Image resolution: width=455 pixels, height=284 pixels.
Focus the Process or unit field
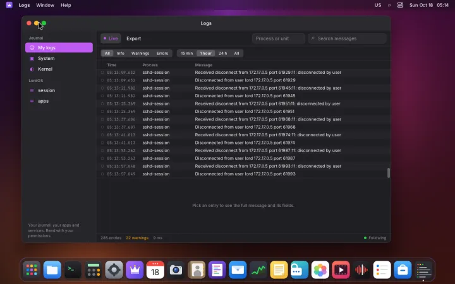[278, 38]
